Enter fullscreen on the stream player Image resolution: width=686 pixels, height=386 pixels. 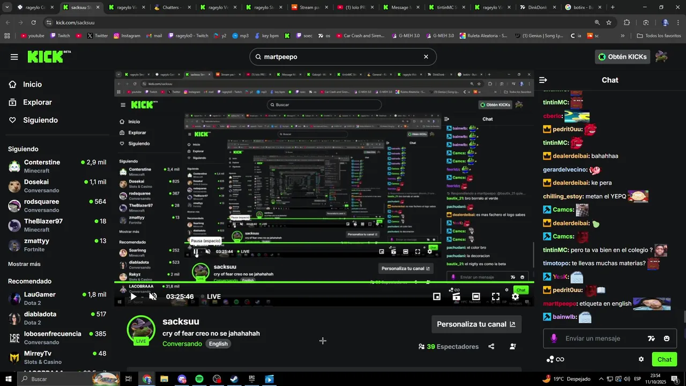click(x=496, y=296)
